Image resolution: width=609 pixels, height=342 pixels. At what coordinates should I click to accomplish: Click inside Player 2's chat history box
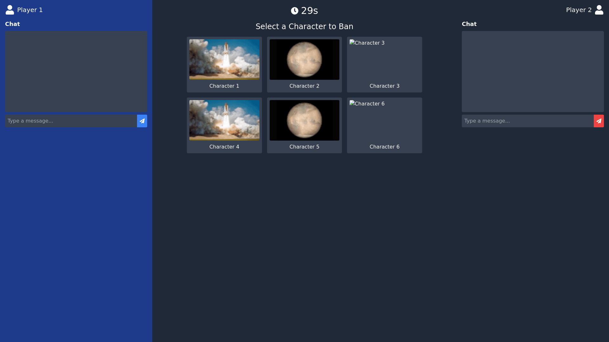tap(533, 71)
